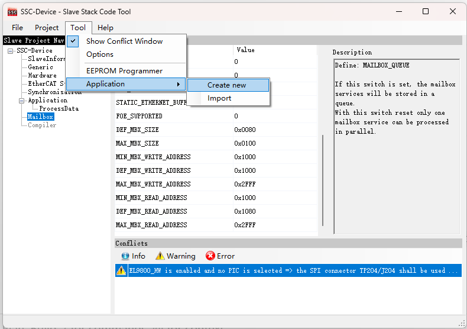Select Mailbox tree node
The height and width of the screenshot is (329, 467).
pyautogui.click(x=40, y=117)
